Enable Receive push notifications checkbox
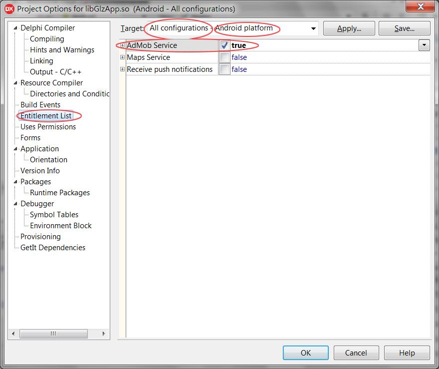The width and height of the screenshot is (439, 369). 224,69
